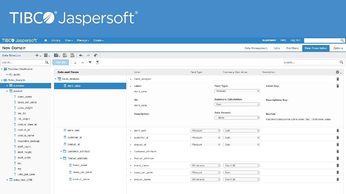
Task: Expand the sales_fact_1998 table node
Action: (x=7, y=180)
